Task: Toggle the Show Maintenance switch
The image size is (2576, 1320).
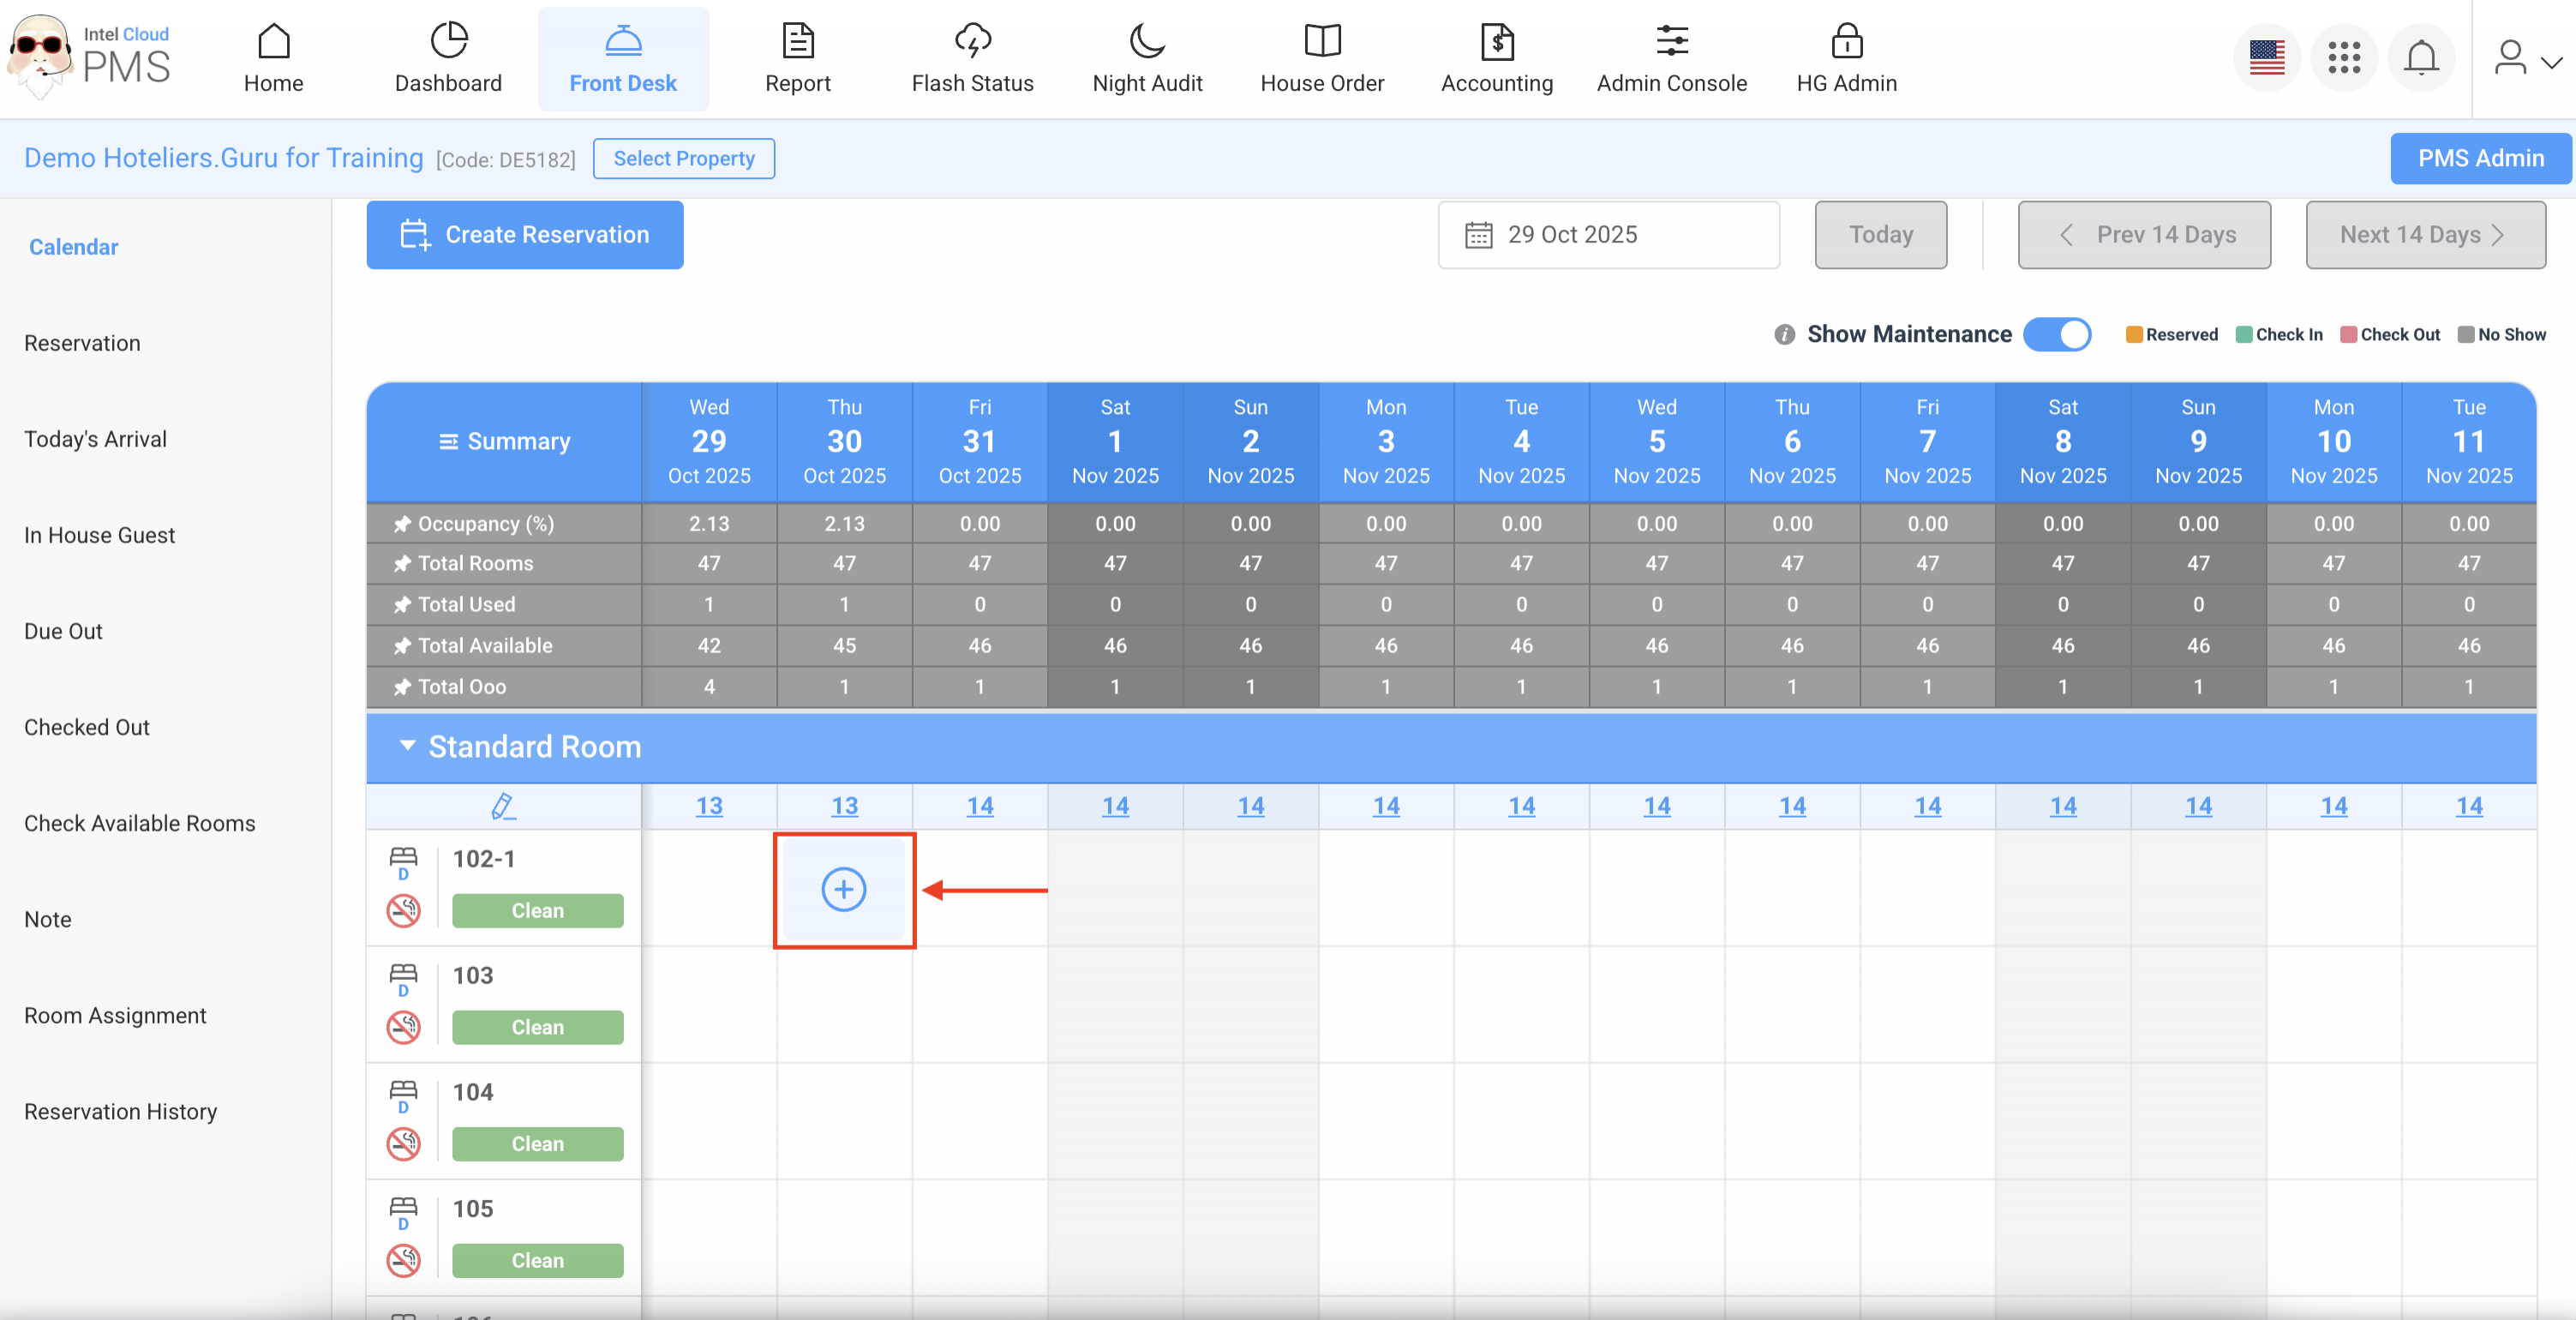Action: click(x=2057, y=335)
